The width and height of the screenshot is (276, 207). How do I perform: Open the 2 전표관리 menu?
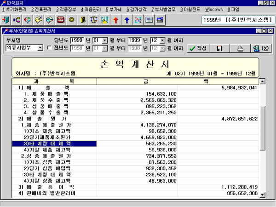[x=41, y=10]
